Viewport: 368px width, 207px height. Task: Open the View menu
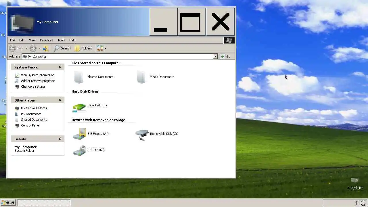pyautogui.click(x=32, y=40)
